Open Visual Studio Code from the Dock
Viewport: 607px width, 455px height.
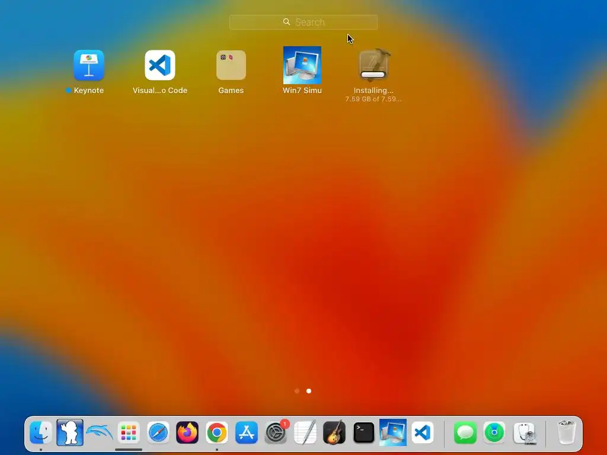click(422, 432)
